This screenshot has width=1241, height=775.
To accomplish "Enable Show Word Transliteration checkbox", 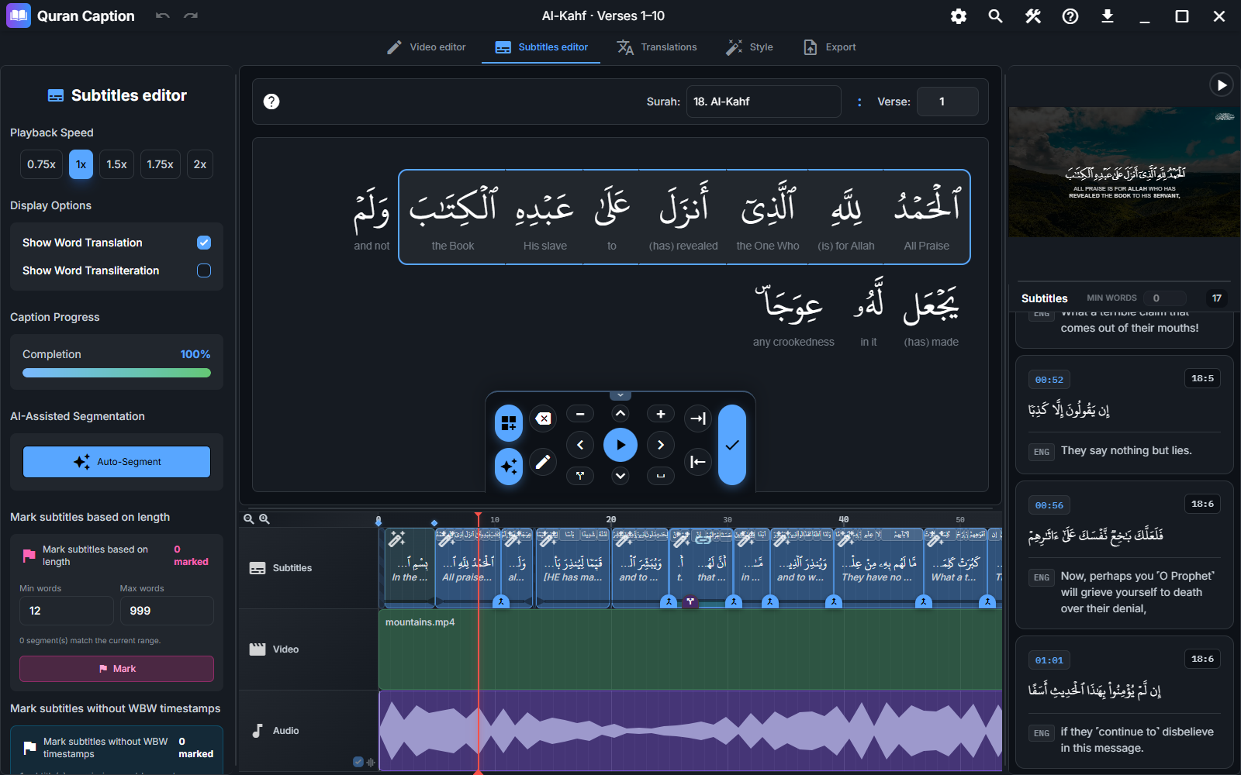I will click(x=204, y=270).
